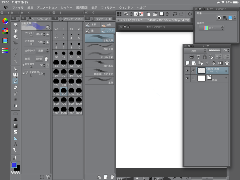Open the フィルター menu

[108, 7]
